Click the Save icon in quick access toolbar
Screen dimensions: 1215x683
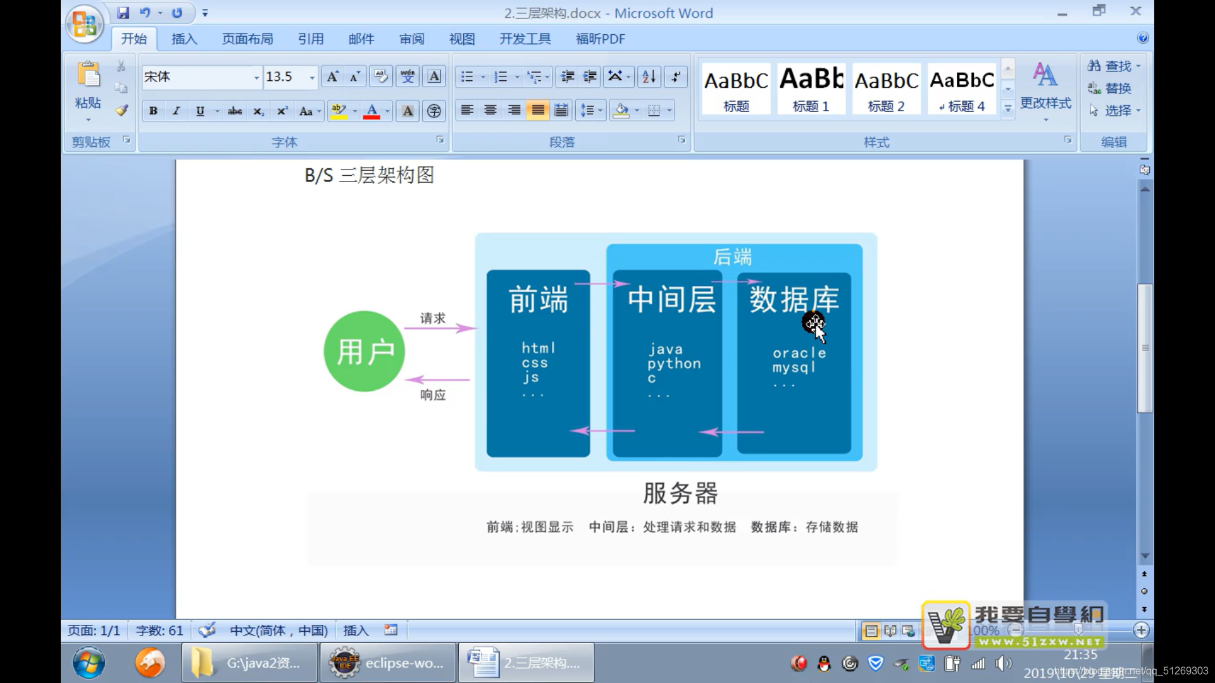click(123, 13)
